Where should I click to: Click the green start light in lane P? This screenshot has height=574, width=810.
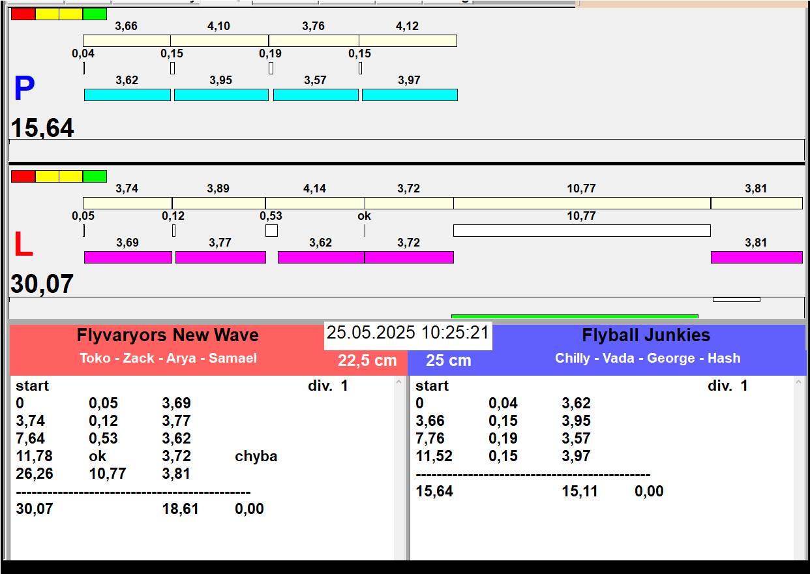(95, 14)
